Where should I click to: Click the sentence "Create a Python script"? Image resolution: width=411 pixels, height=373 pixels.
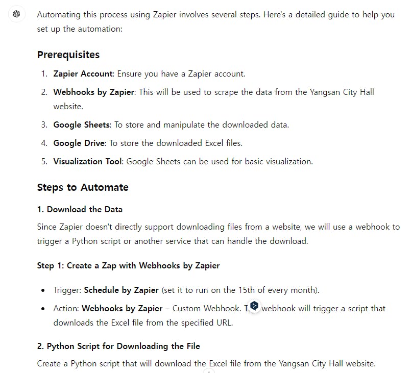point(206,364)
